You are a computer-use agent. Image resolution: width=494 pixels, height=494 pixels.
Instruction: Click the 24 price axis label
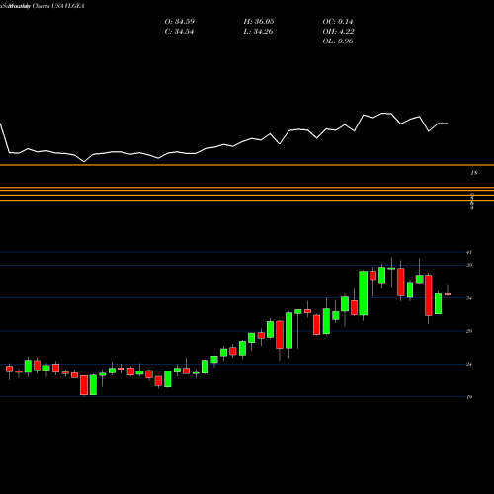(x=469, y=364)
